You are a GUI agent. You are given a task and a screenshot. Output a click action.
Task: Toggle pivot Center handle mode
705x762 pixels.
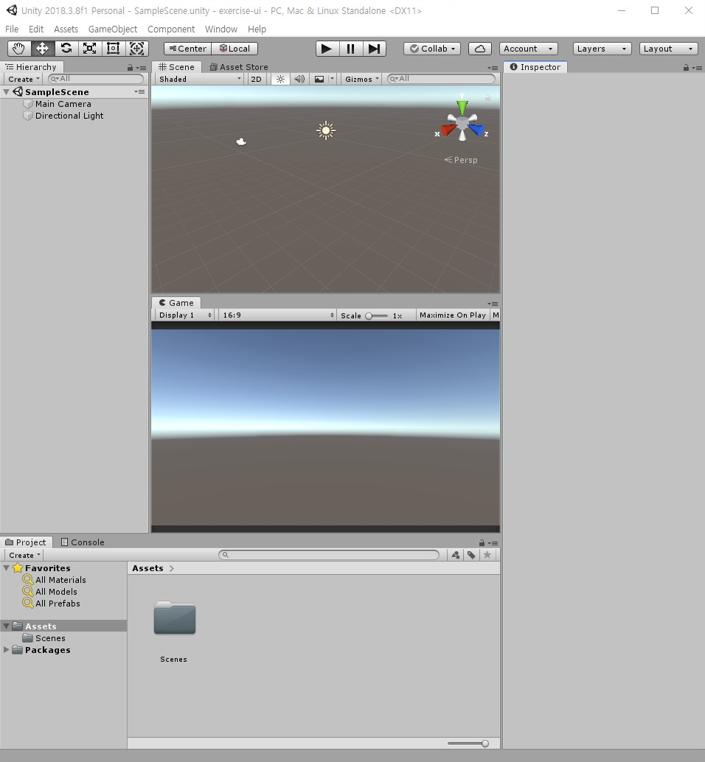point(187,49)
